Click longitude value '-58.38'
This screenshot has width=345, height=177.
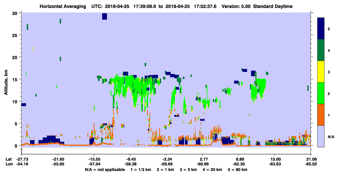pos(130,164)
